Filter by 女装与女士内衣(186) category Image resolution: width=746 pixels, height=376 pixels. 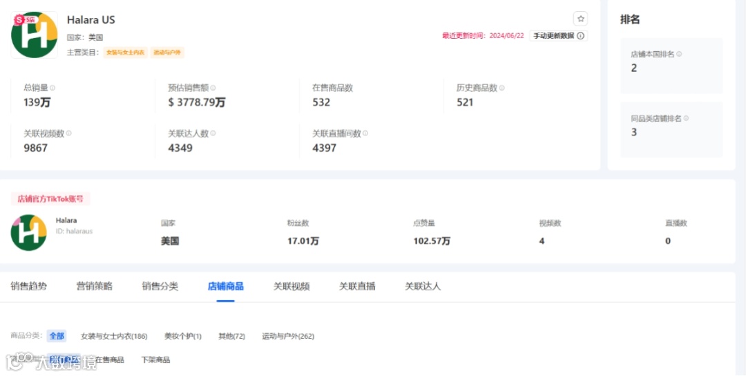[x=114, y=337]
